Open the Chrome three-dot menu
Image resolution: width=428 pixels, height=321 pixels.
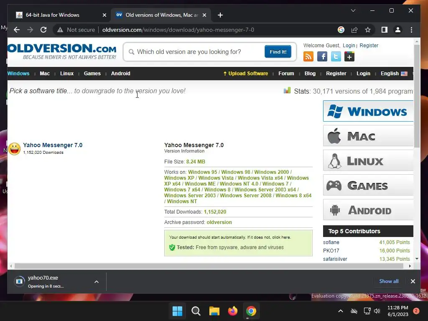[x=411, y=30]
